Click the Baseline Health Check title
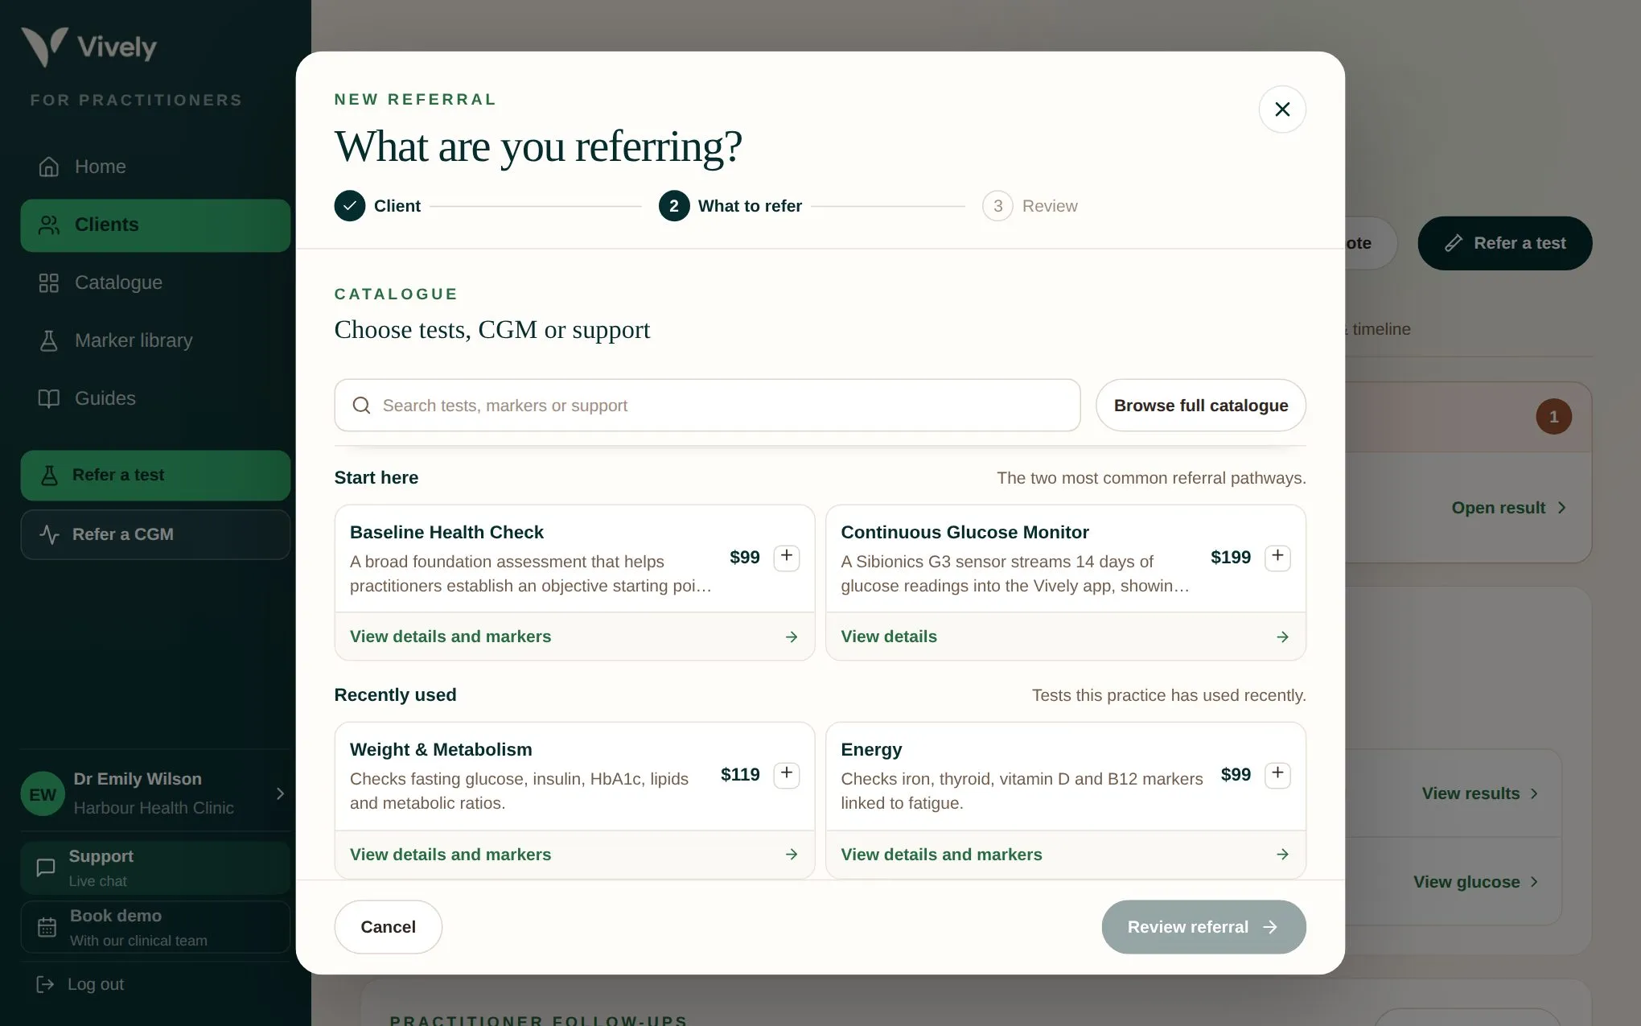Viewport: 1641px width, 1026px height. (x=446, y=533)
